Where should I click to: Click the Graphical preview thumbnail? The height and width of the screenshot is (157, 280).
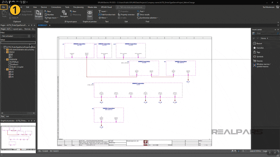tap(18, 138)
